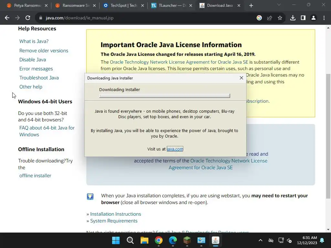This screenshot has height=248, width=331.
Task: Click scrollbar down arrow
Action: click(x=328, y=230)
